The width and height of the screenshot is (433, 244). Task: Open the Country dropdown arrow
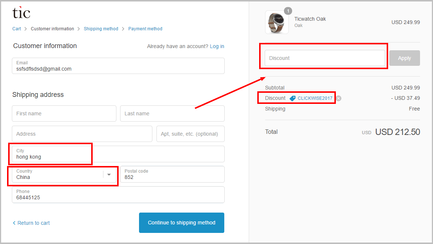click(x=109, y=174)
